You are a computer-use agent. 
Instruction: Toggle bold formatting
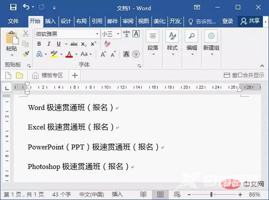click(x=39, y=44)
